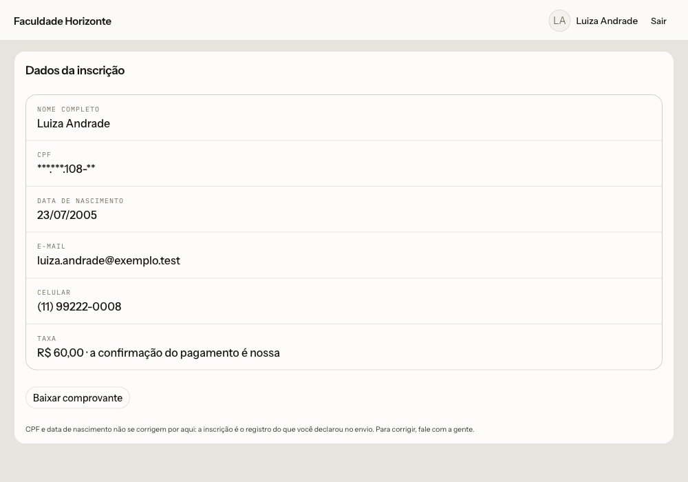Click the footnote about correcting CPF
The image size is (688, 482).
(x=250, y=429)
